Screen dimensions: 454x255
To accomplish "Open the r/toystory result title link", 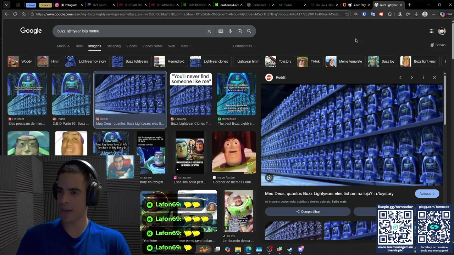I will [329, 193].
